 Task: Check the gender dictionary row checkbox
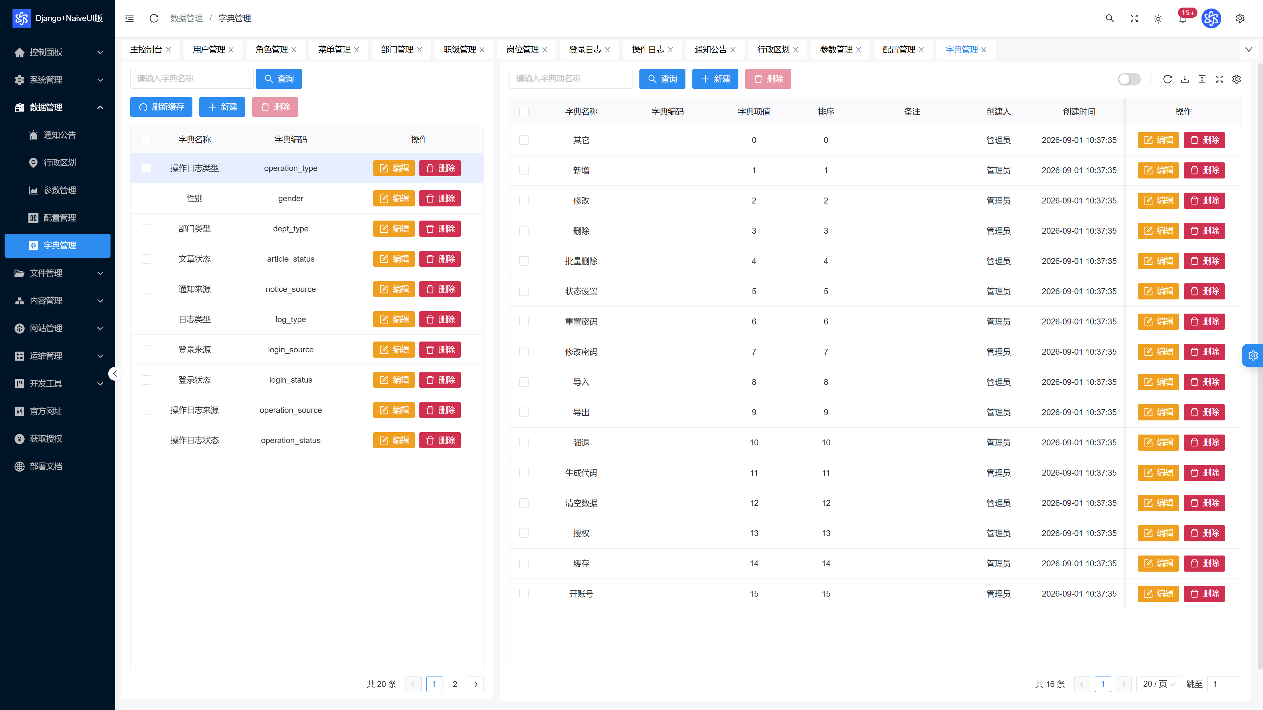click(x=146, y=199)
